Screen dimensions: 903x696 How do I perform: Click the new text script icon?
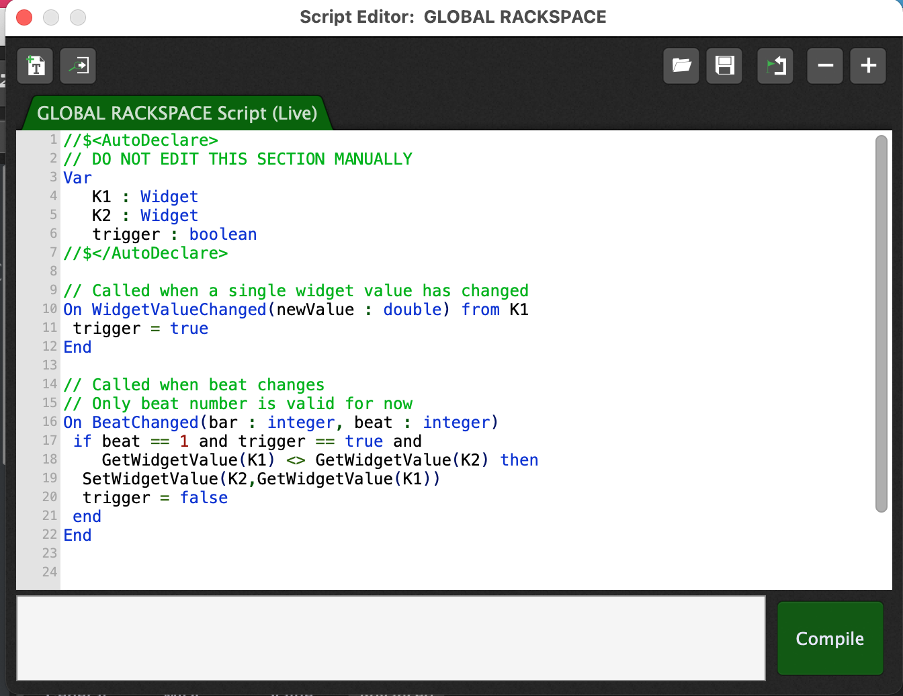click(x=35, y=66)
